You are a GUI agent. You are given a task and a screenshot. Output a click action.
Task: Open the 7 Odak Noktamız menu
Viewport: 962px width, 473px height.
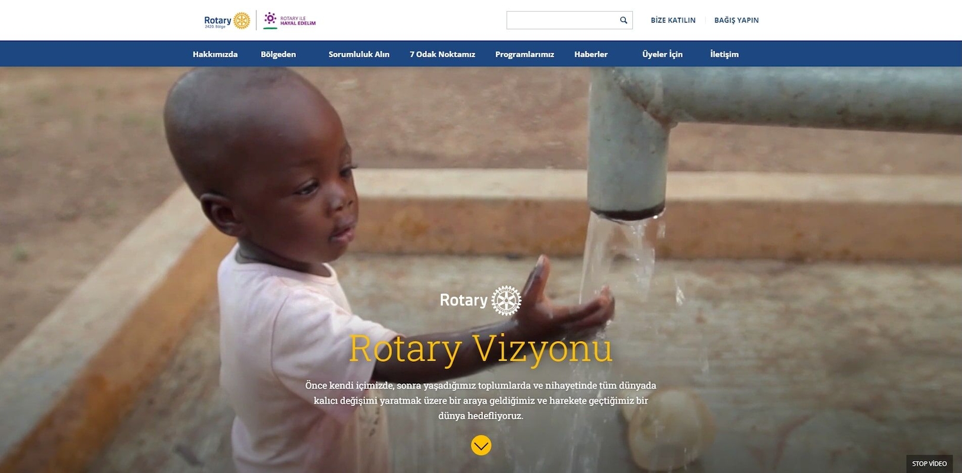pos(442,54)
